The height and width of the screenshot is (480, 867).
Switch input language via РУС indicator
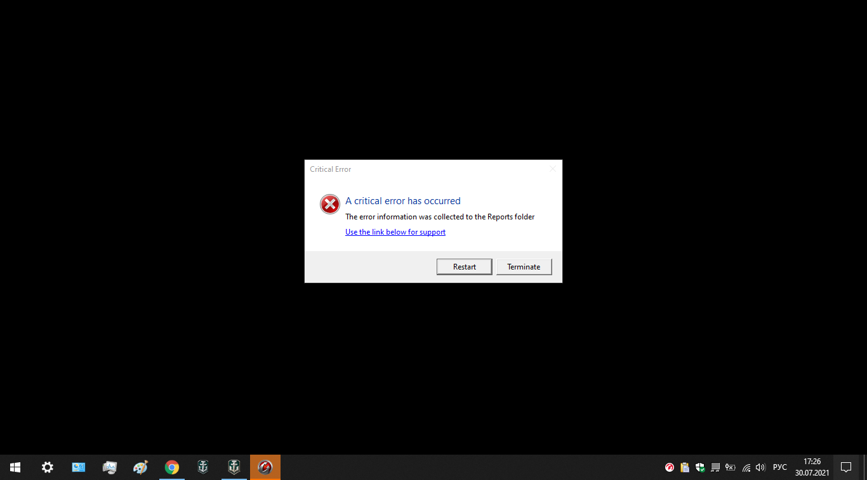pyautogui.click(x=780, y=467)
